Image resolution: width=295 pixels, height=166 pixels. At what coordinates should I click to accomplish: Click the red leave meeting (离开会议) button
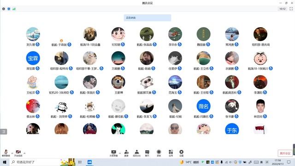click(285, 153)
